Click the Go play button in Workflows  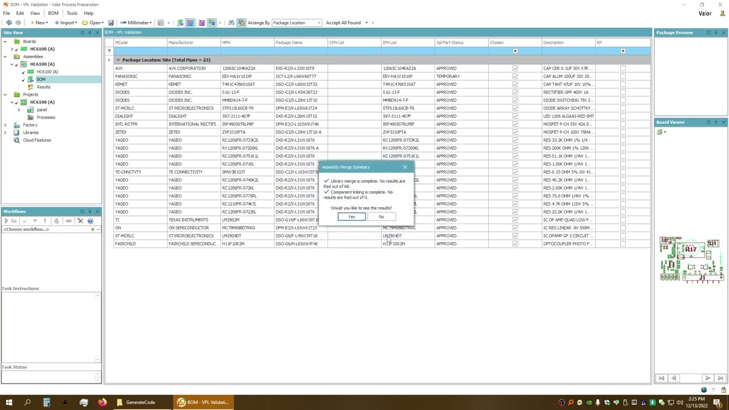click(10, 221)
